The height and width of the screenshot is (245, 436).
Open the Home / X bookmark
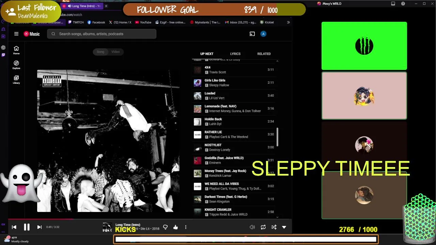120,22
